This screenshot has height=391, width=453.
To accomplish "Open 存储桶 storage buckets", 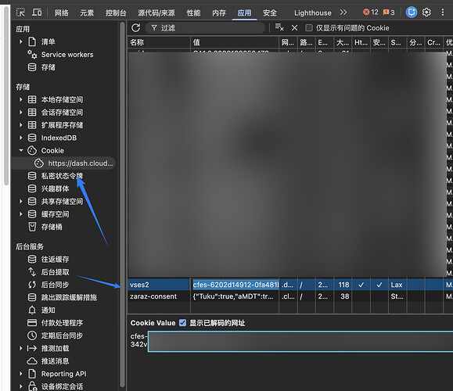I will click(52, 227).
